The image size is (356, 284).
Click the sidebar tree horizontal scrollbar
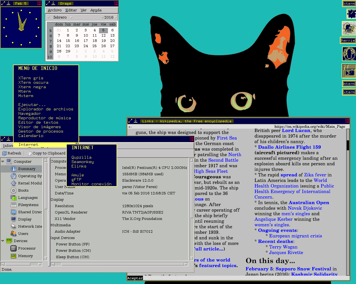pyautogui.click(x=21, y=264)
